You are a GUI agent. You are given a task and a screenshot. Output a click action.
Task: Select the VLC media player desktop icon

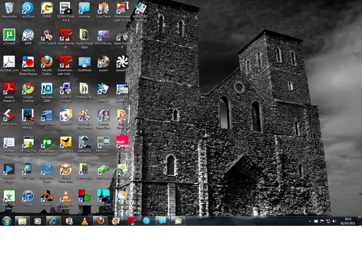(66, 196)
